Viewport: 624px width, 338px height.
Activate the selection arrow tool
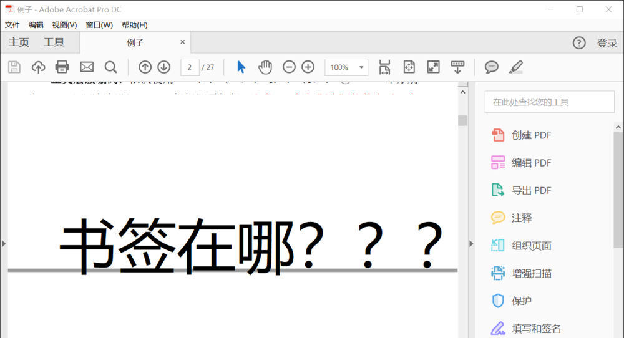click(x=241, y=67)
